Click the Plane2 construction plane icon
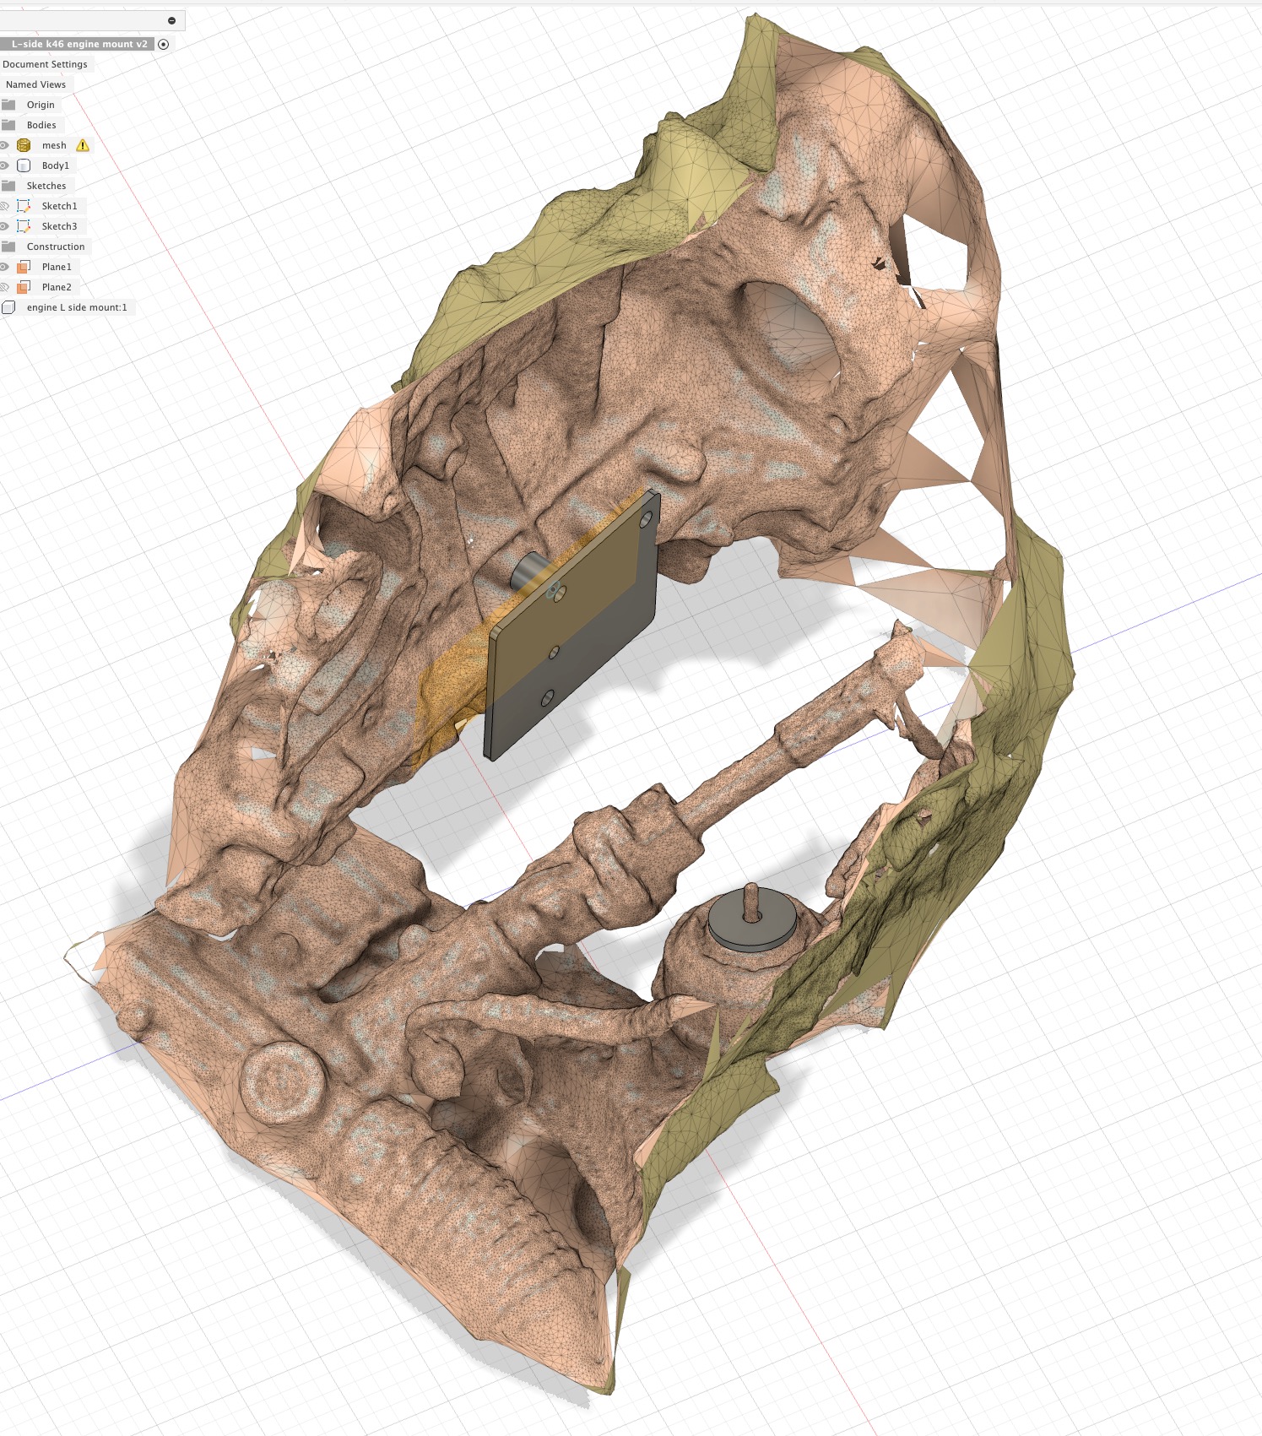Image resolution: width=1262 pixels, height=1436 pixels. [24, 287]
